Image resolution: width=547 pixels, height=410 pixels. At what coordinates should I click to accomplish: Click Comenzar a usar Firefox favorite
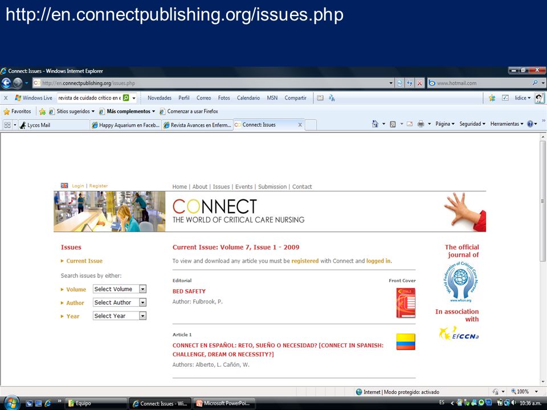click(189, 112)
